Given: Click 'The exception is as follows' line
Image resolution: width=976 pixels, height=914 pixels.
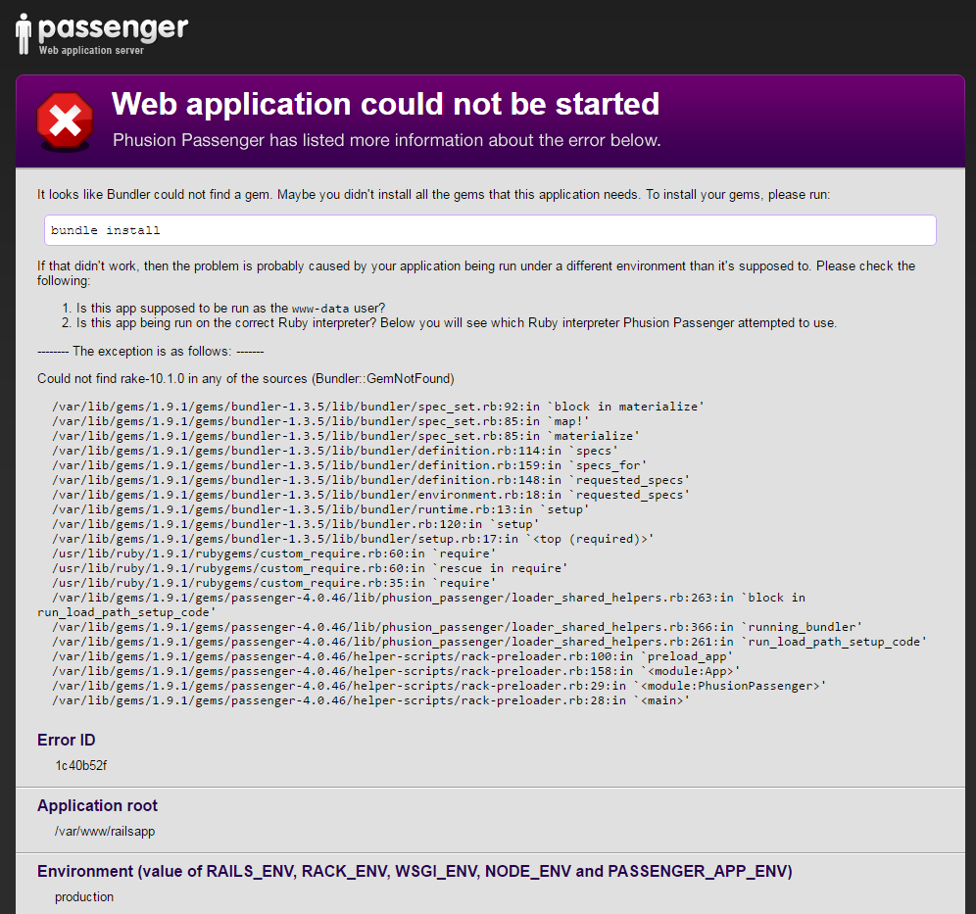Looking at the screenshot, I should [151, 352].
